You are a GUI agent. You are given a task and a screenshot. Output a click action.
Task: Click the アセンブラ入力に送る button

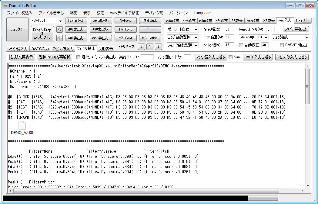pos(292,57)
